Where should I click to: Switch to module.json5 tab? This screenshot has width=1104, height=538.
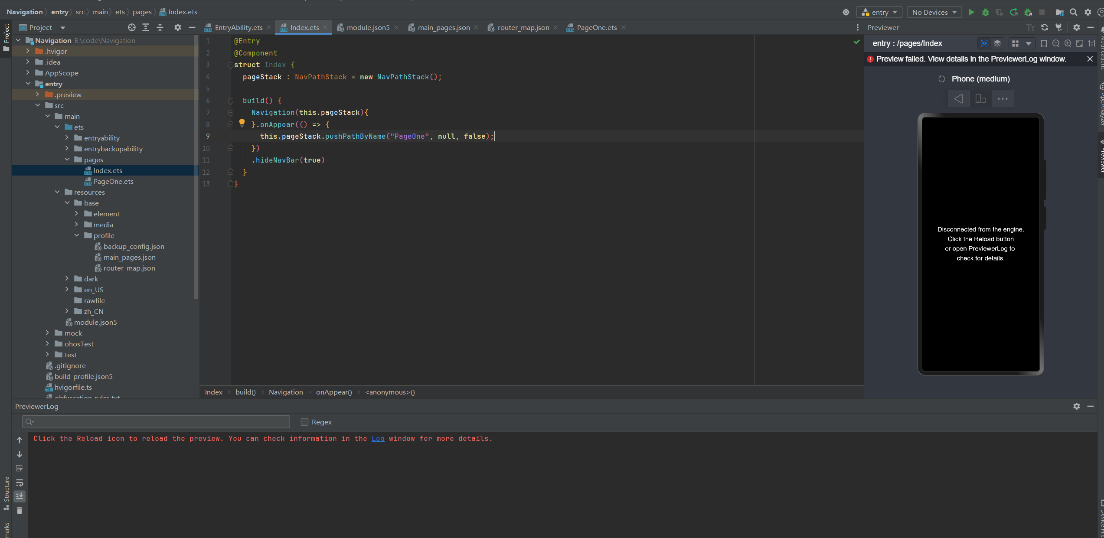(x=368, y=27)
